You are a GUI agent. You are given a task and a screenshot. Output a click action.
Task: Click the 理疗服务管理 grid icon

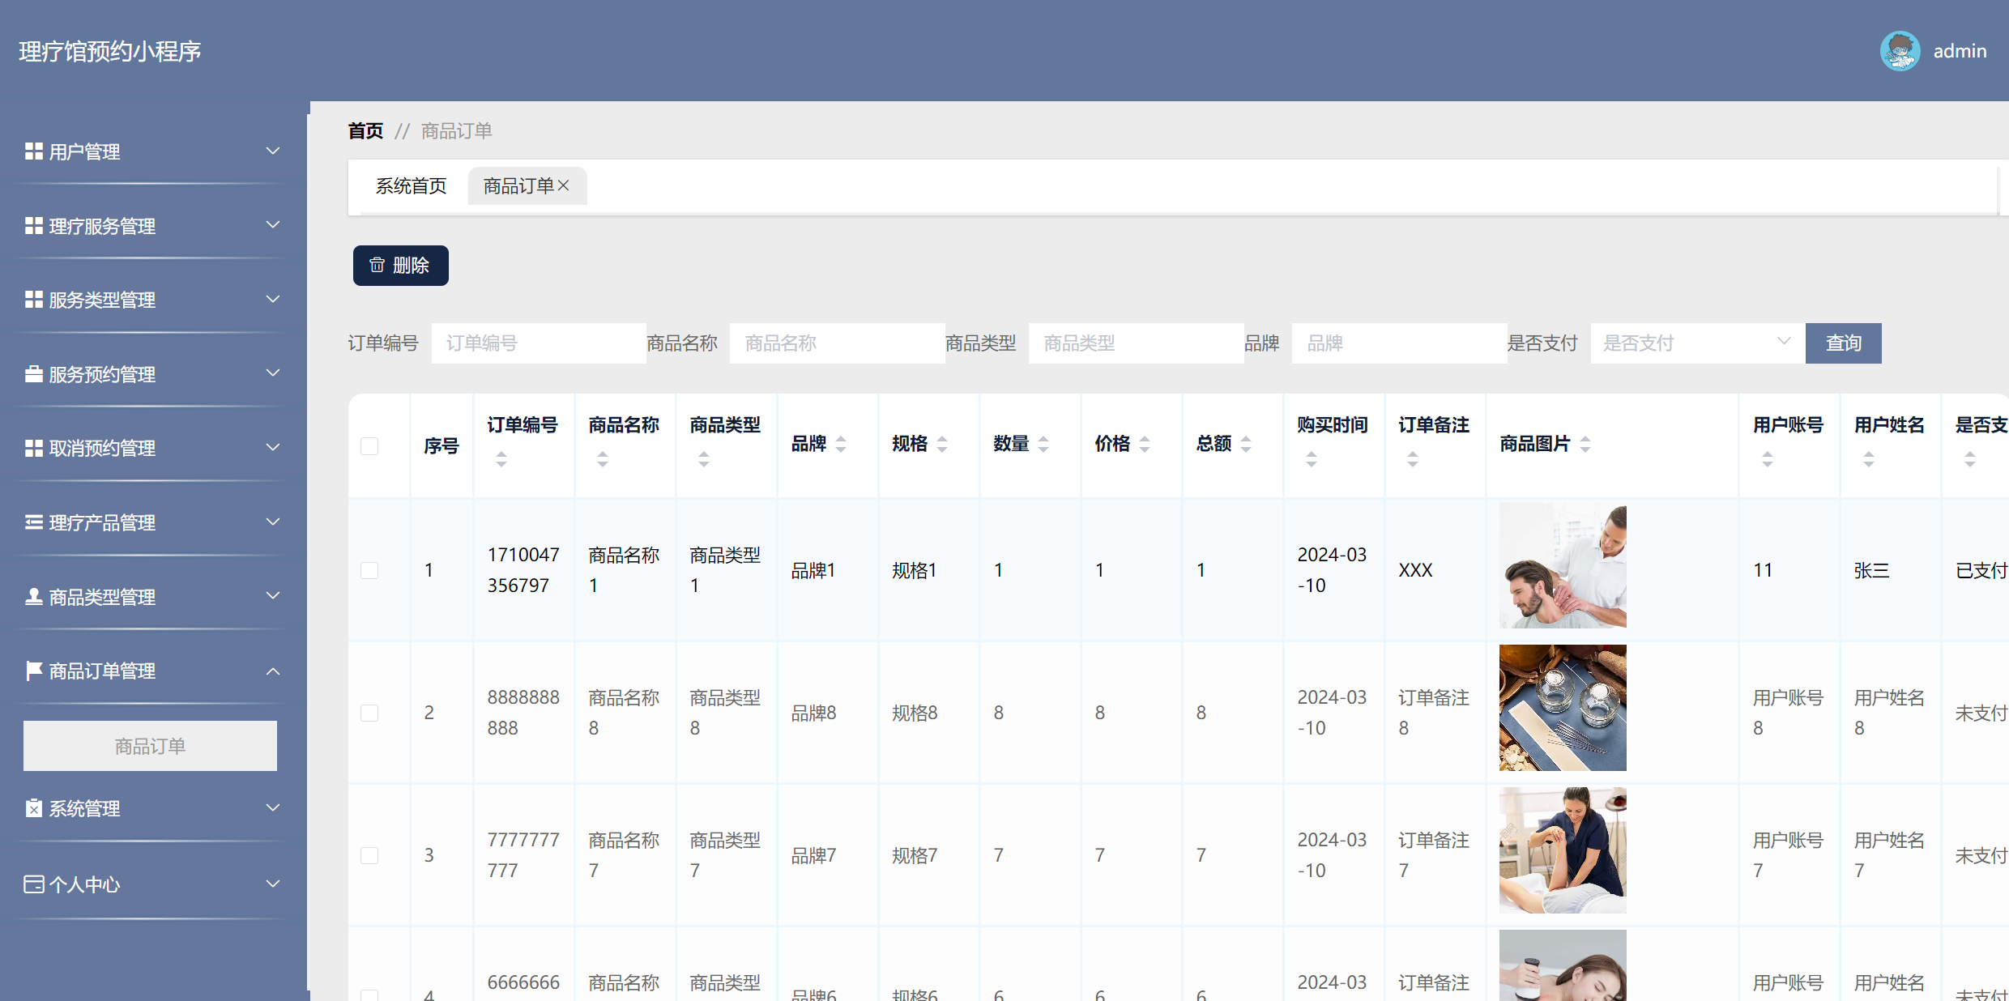coord(33,226)
